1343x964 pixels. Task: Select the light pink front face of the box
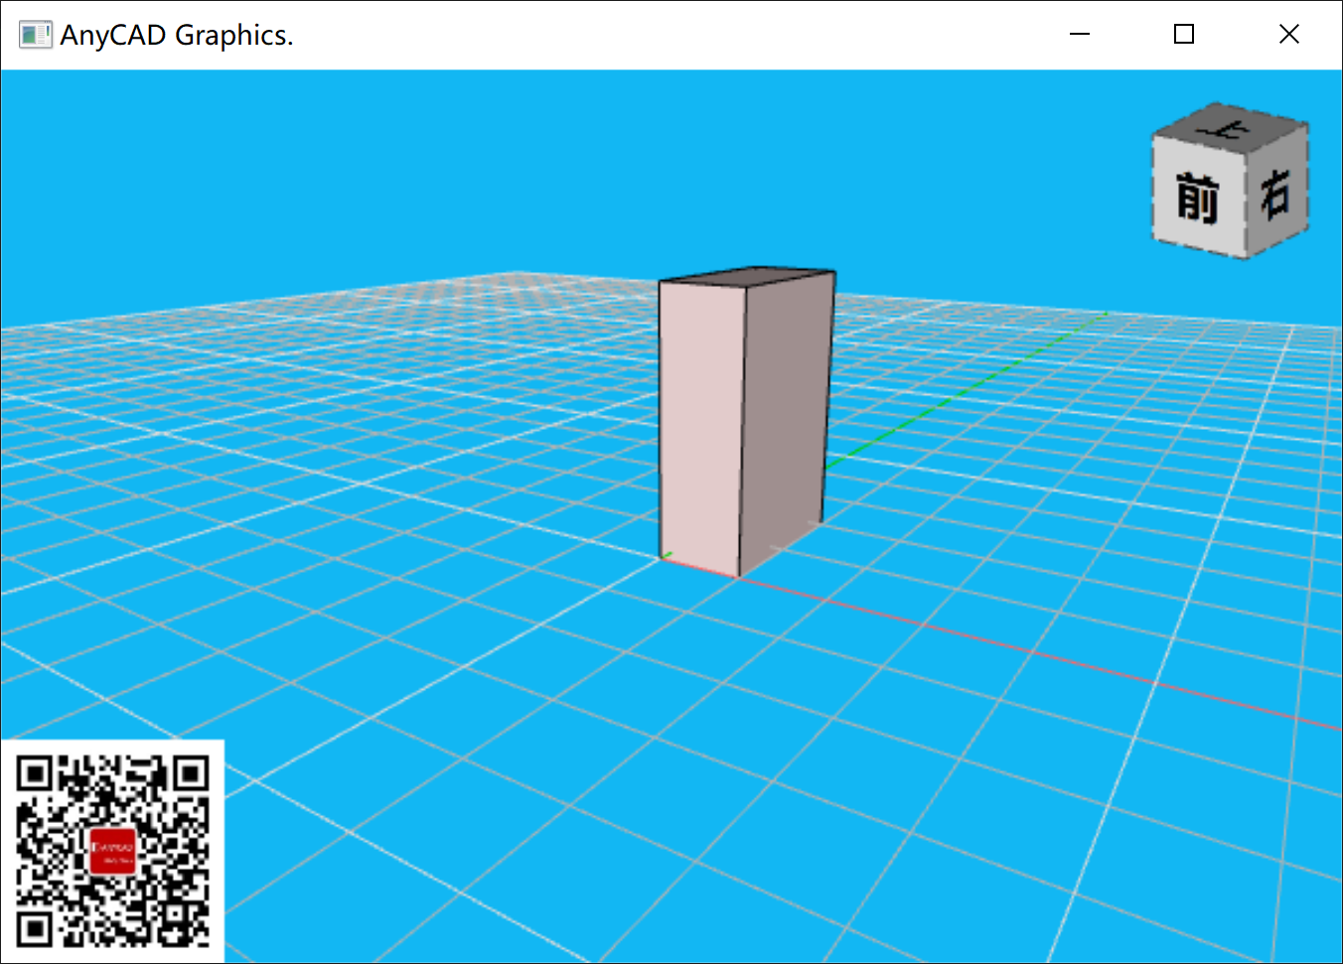pyautogui.click(x=701, y=427)
